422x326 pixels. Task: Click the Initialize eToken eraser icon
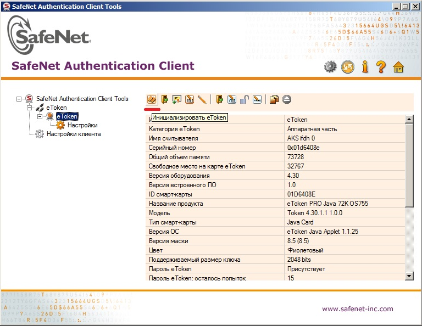pyautogui.click(x=152, y=99)
